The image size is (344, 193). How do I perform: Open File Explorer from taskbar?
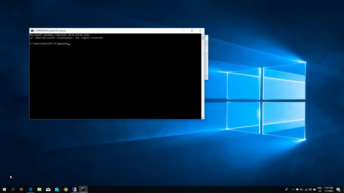[39, 190]
